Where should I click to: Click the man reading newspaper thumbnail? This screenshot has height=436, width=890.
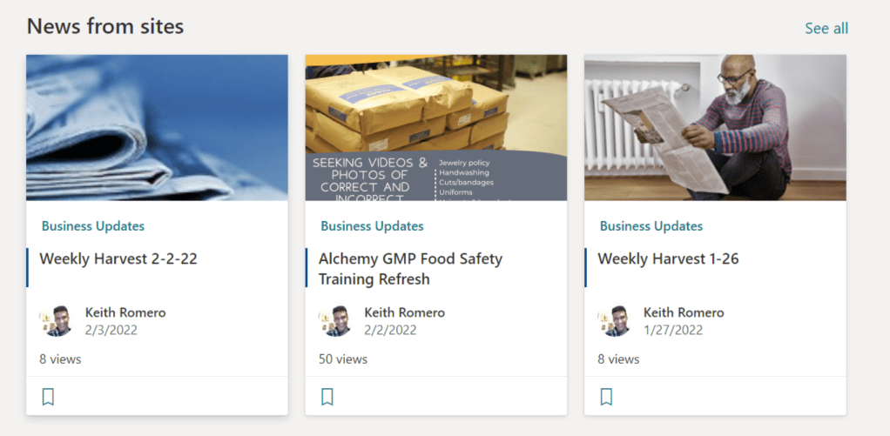click(x=715, y=127)
